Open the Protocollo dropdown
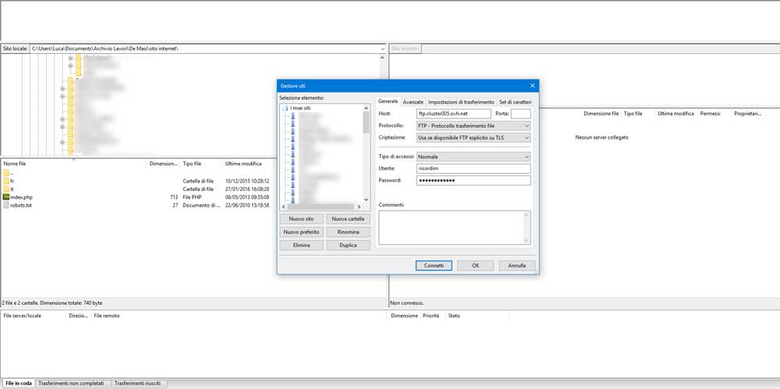 coord(473,126)
